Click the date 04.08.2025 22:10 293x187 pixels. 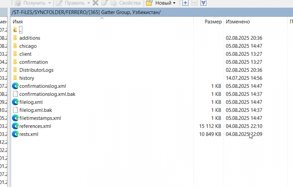point(244,126)
